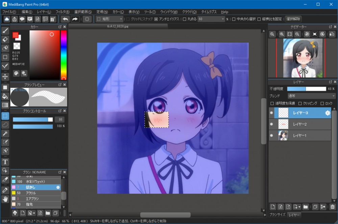Enable 透明度を保護 checkbox
This screenshot has width=338, height=224.
pyautogui.click(x=272, y=104)
